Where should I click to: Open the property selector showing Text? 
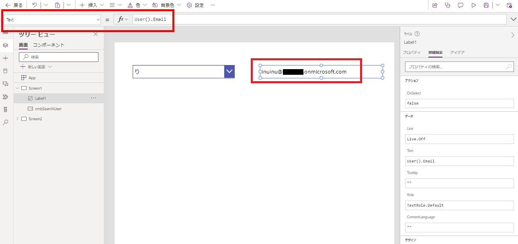51,19
